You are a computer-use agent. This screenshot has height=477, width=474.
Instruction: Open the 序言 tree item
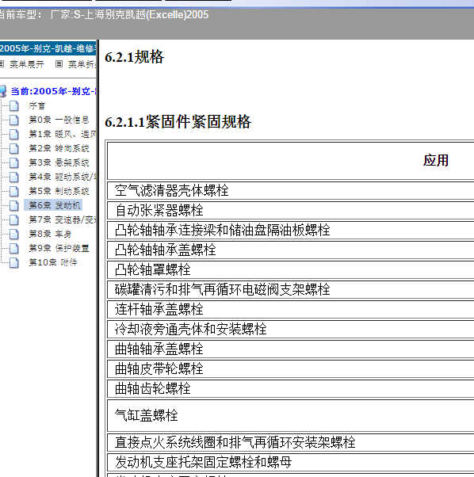(x=37, y=106)
